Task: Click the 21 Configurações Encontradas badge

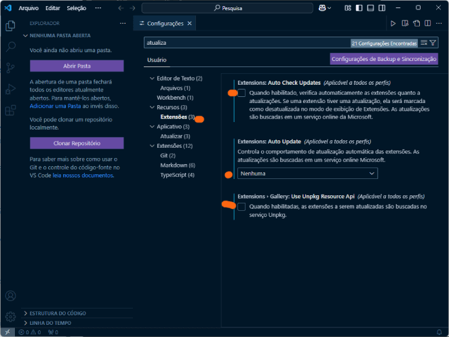Action: coord(384,43)
